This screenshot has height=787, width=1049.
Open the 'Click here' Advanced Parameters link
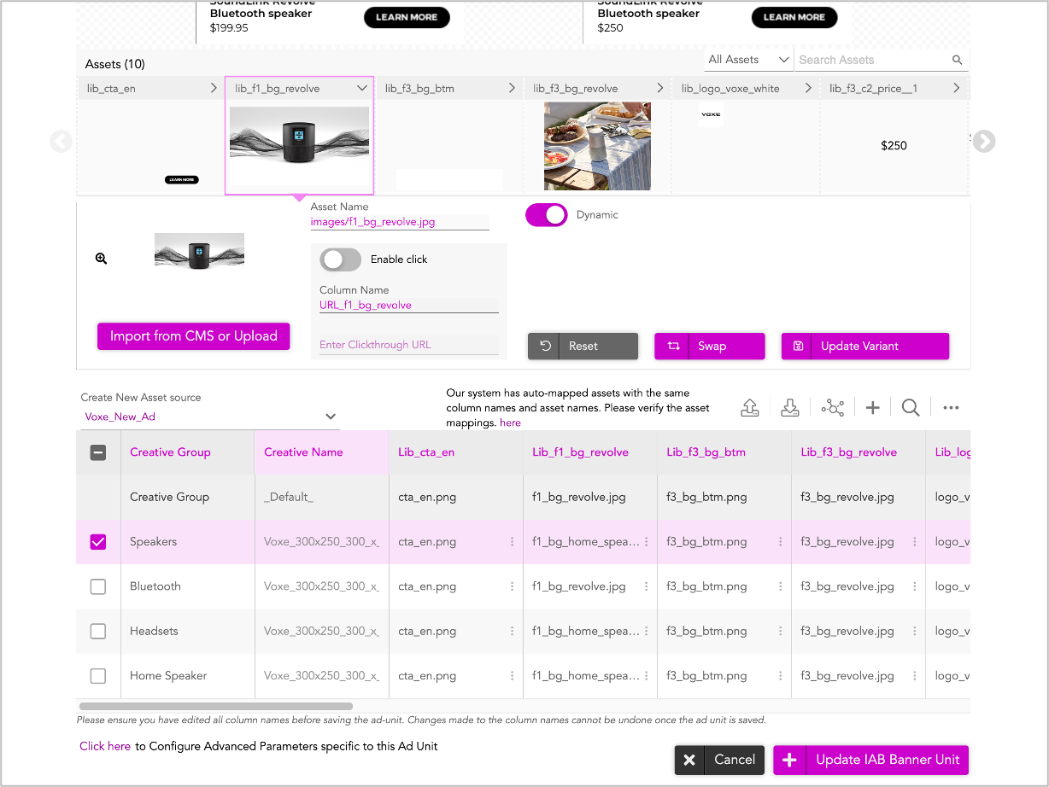[x=105, y=746]
